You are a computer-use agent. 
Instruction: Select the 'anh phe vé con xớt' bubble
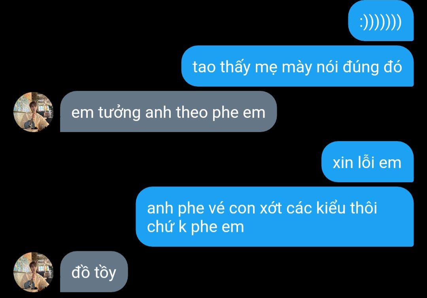(274, 217)
